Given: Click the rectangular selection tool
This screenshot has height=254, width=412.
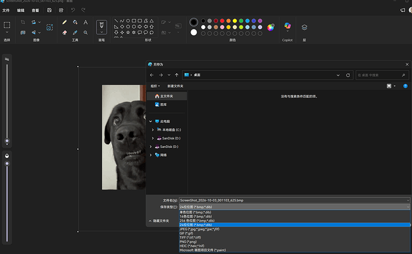Looking at the screenshot, I should 7,25.
